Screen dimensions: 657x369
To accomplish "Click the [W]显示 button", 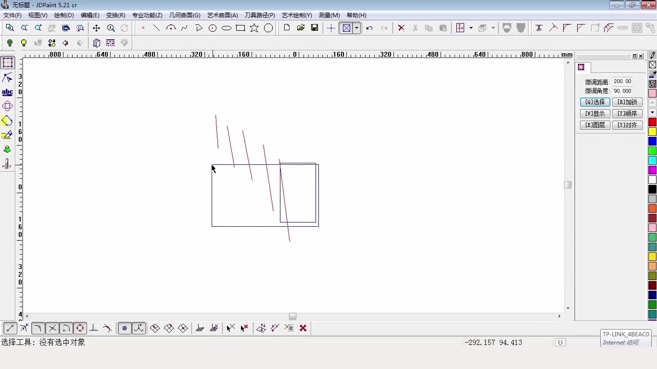I will tap(595, 113).
